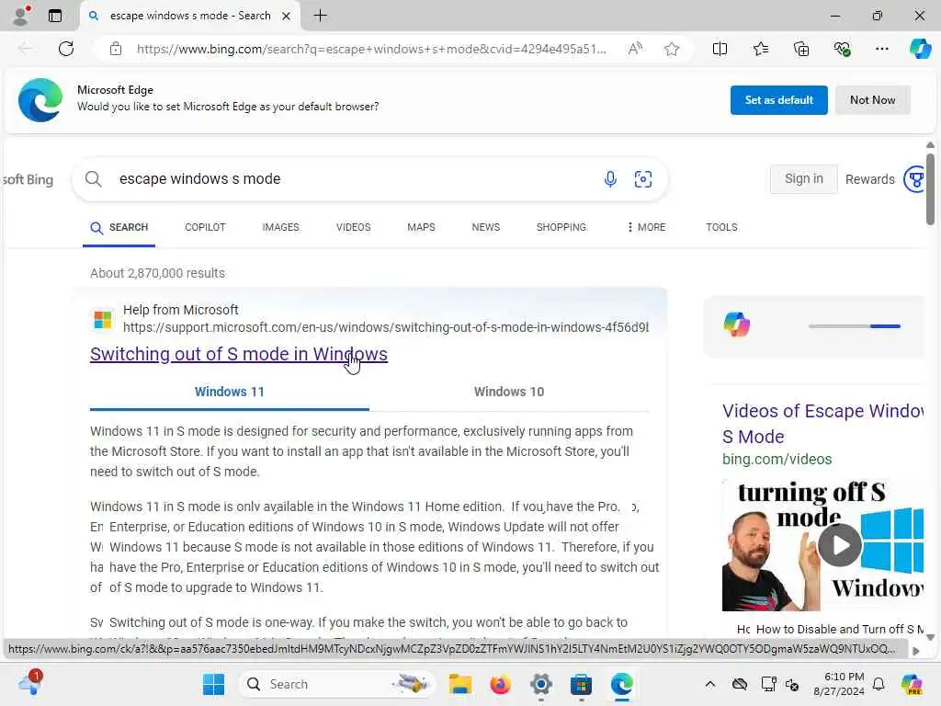
Task: Select the SEARCH tab
Action: pyautogui.click(x=119, y=228)
